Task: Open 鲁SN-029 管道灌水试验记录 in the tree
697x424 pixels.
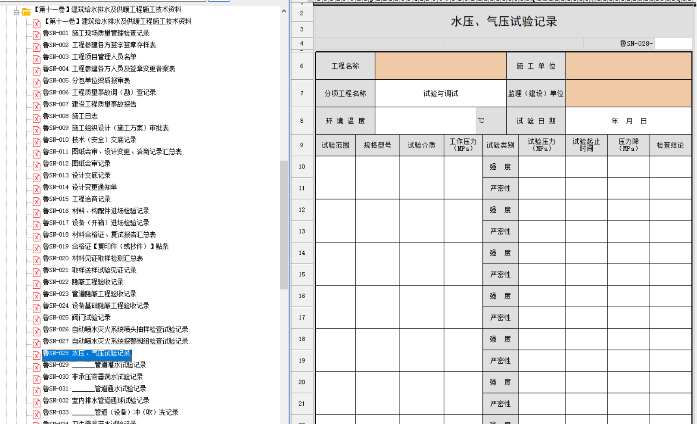Action: point(94,365)
